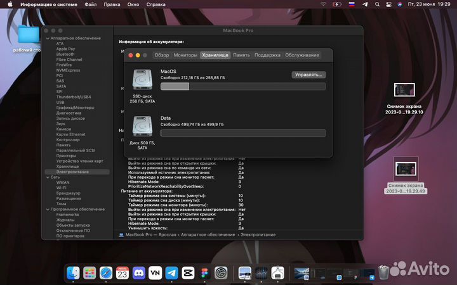Open Discord from the dock
This screenshot has width=457, height=285.
139,273
